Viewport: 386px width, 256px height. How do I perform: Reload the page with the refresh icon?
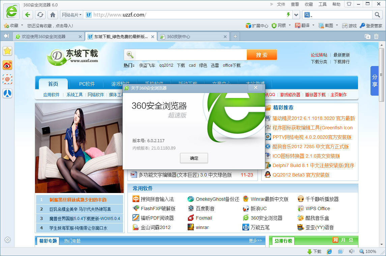[x=40, y=15]
